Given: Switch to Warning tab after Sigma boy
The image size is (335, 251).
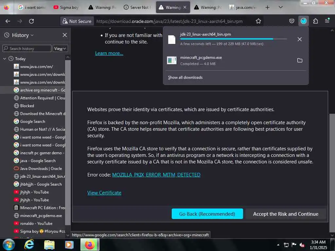Looking at the screenshot, I should [102, 8].
